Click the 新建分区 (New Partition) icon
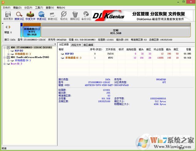 point(53,16)
